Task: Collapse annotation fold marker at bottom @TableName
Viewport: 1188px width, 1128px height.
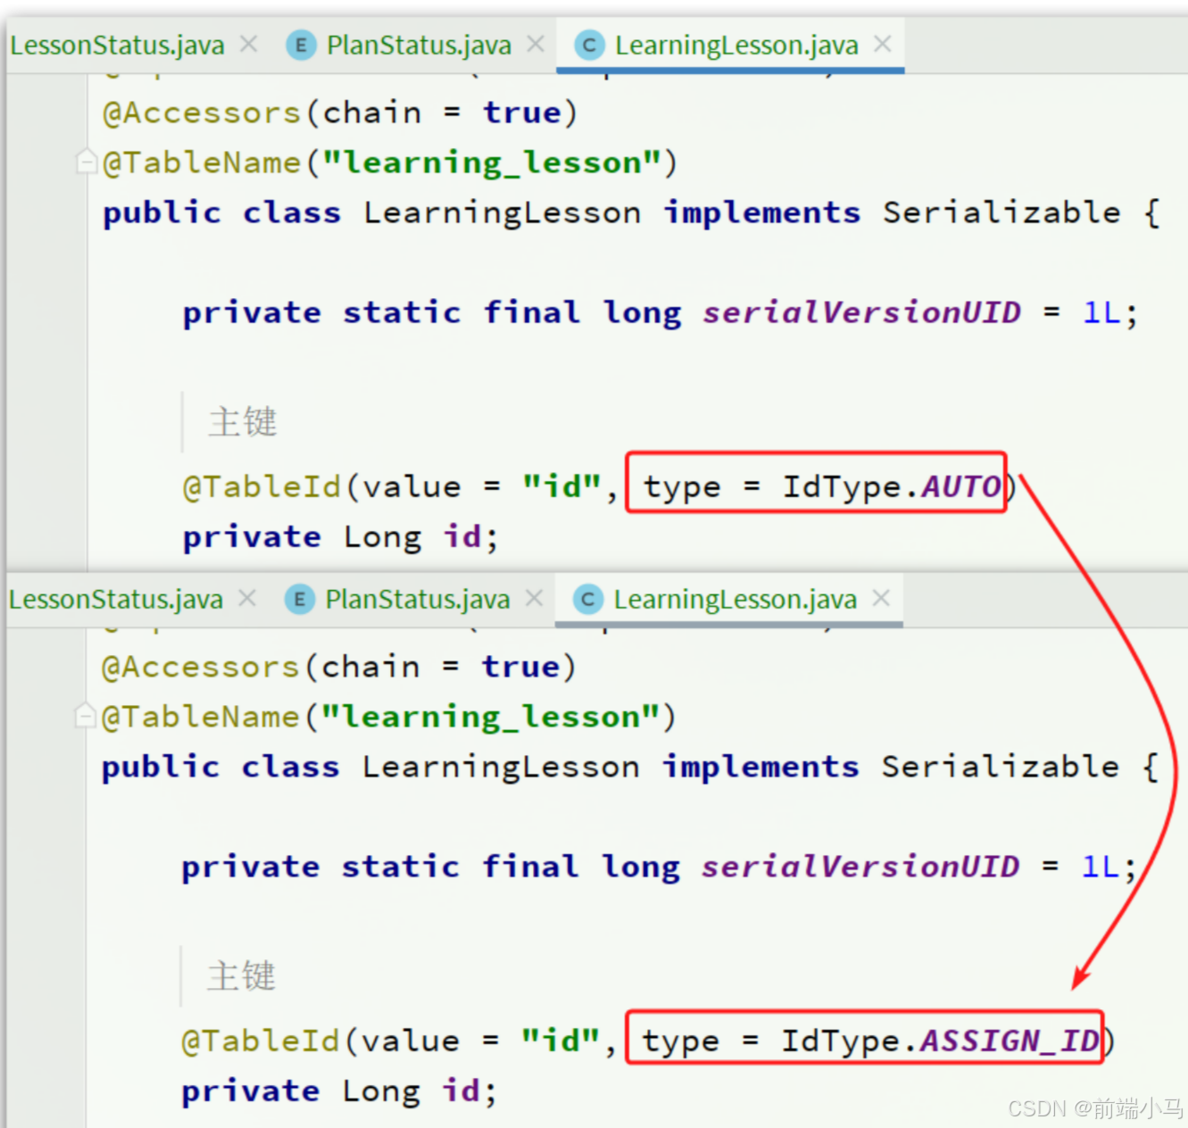Action: 85,716
